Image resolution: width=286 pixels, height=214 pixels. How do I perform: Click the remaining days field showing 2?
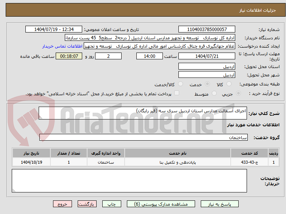[108, 56]
